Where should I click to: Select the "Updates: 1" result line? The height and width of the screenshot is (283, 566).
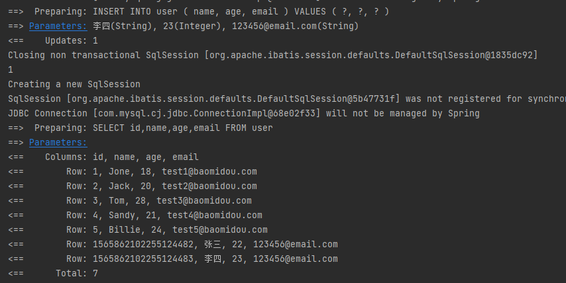[x=72, y=41]
